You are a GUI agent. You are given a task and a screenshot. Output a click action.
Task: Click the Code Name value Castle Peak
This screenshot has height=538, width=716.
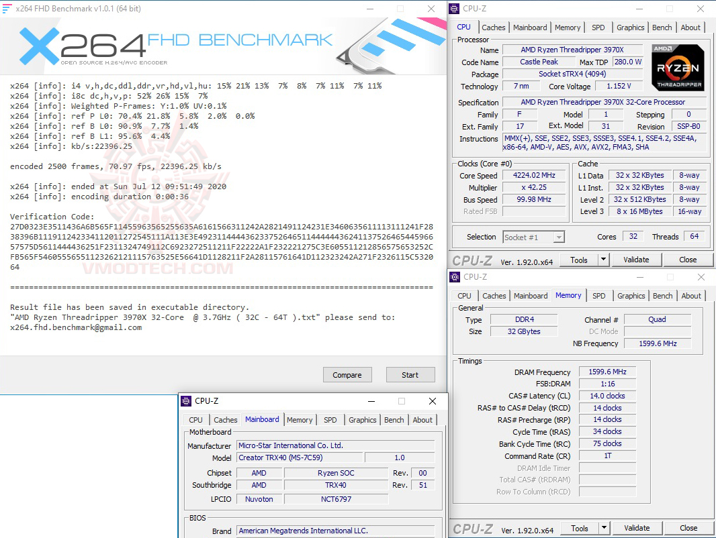click(x=539, y=62)
